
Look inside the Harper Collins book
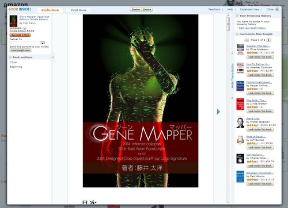click(260, 93)
